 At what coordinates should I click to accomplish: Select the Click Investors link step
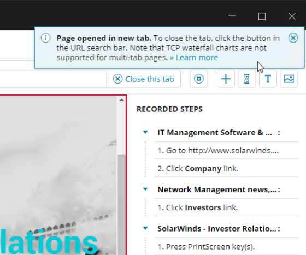pyautogui.click(x=226, y=207)
